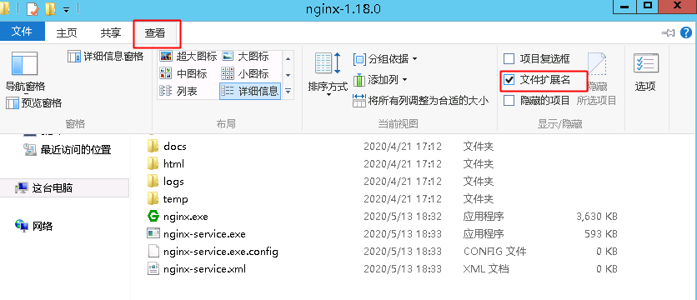Toggle the 详细信息窗格 details pane

(105, 57)
